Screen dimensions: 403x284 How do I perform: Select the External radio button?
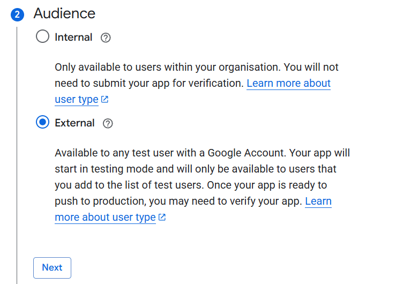[42, 123]
